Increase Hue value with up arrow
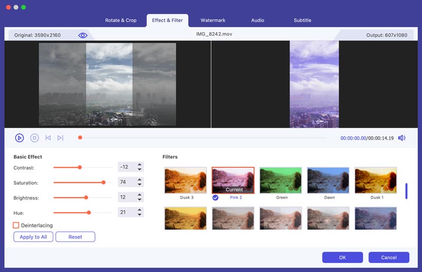This screenshot has width=422, height=272. pyautogui.click(x=140, y=210)
